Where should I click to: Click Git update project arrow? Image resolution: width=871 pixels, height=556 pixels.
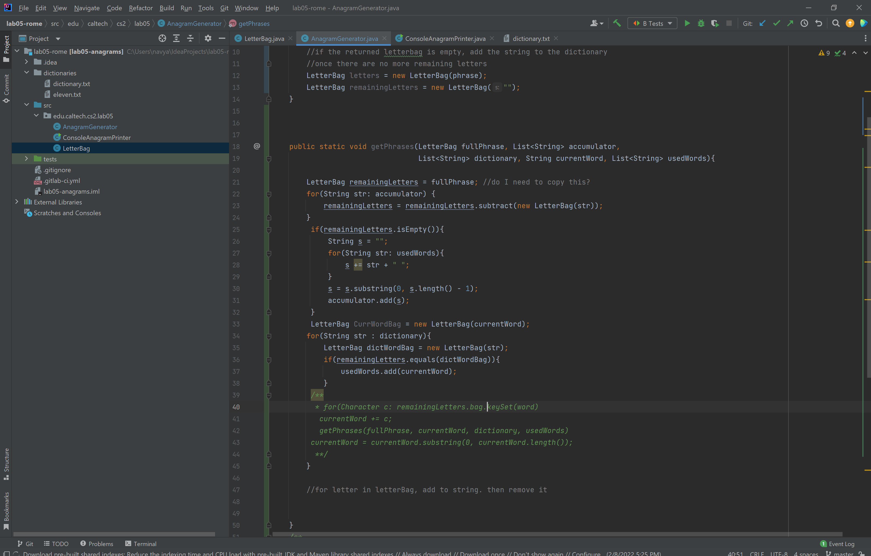(x=762, y=23)
